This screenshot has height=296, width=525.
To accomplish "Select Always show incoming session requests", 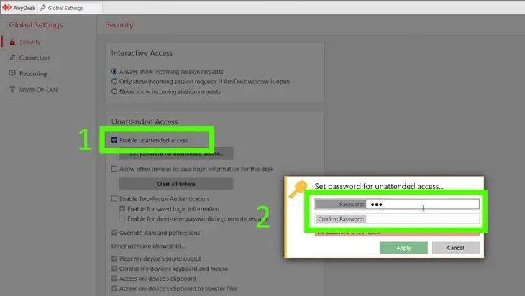I will [x=114, y=72].
